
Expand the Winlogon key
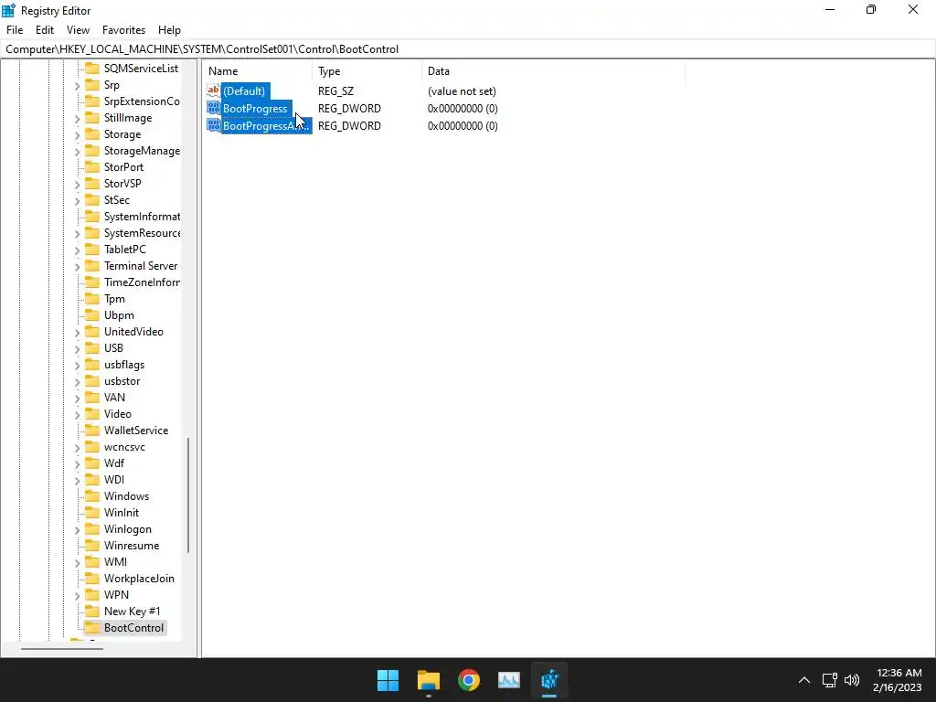[77, 530]
